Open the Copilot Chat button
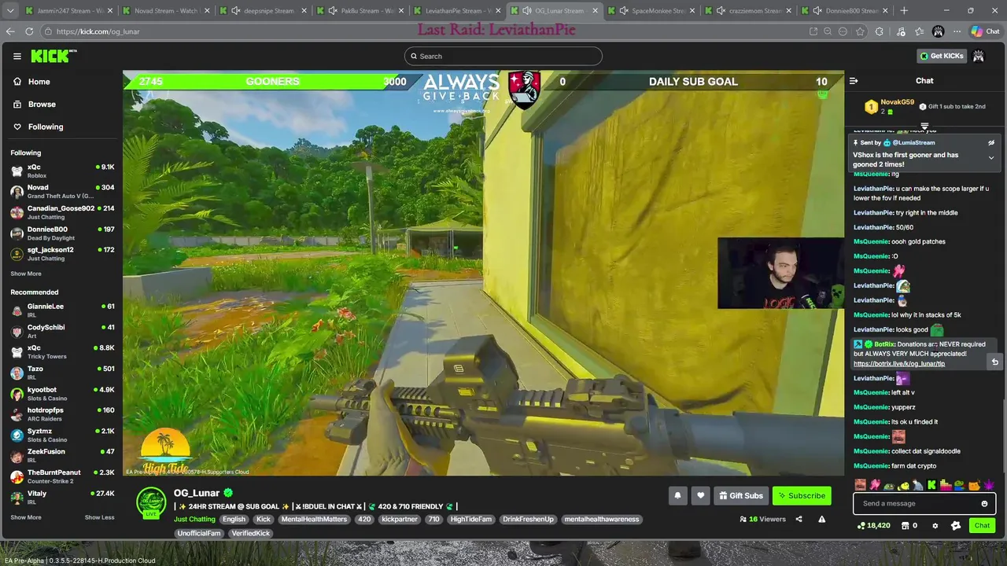Viewport: 1007px width, 566px height. pos(987,31)
